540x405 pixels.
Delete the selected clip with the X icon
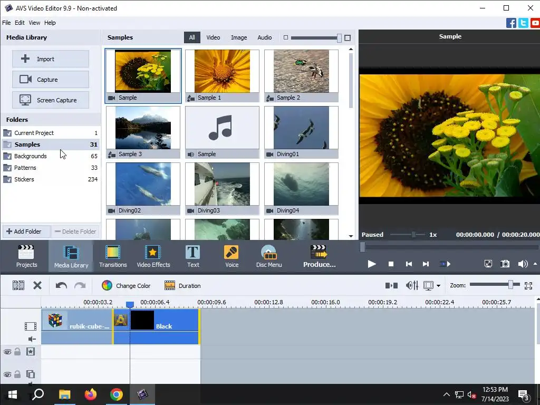point(37,285)
